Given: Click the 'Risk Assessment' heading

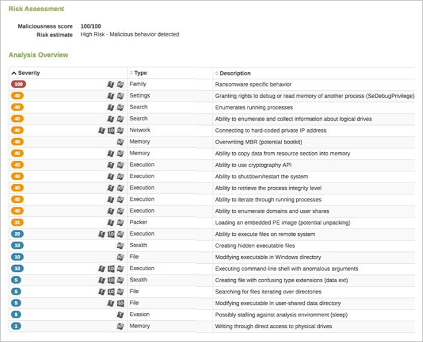Looking at the screenshot, I should (x=36, y=9).
